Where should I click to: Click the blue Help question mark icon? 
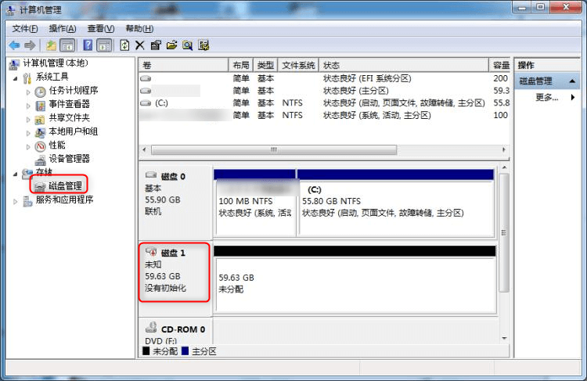point(88,45)
